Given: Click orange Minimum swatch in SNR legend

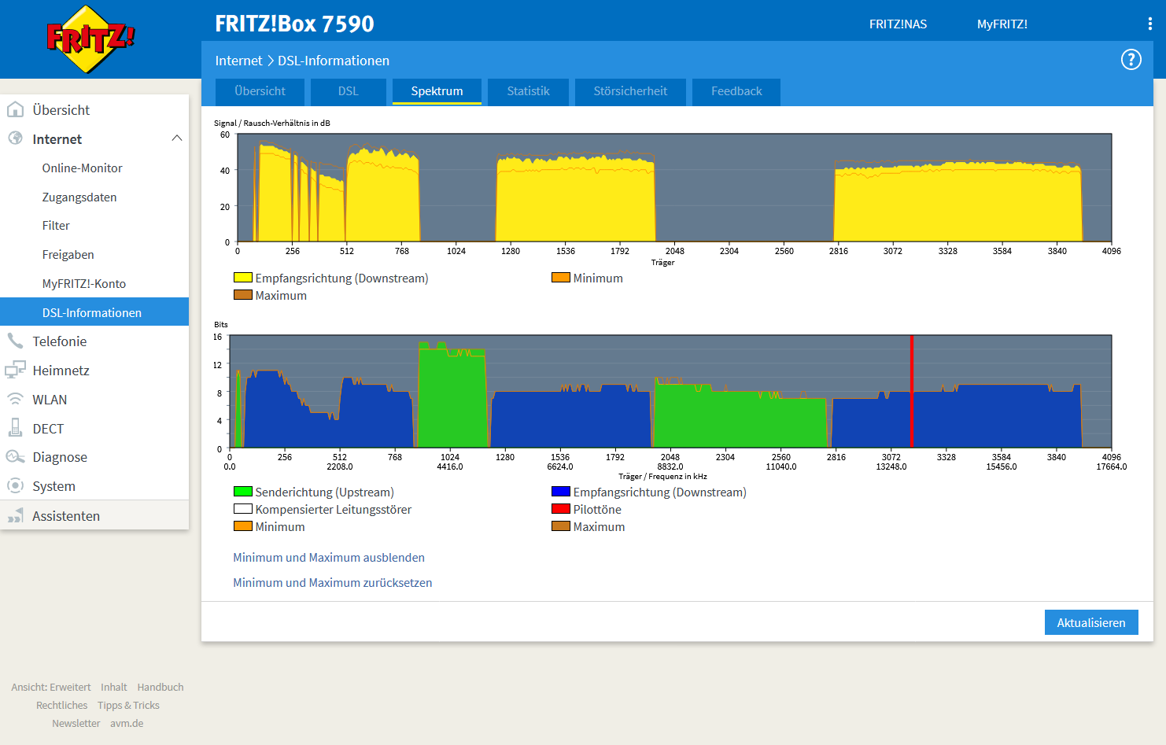Looking at the screenshot, I should pyautogui.click(x=560, y=277).
